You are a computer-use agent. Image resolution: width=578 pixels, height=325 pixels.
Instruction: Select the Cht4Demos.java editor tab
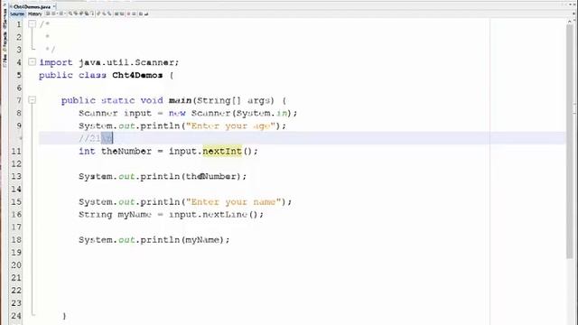32,6
